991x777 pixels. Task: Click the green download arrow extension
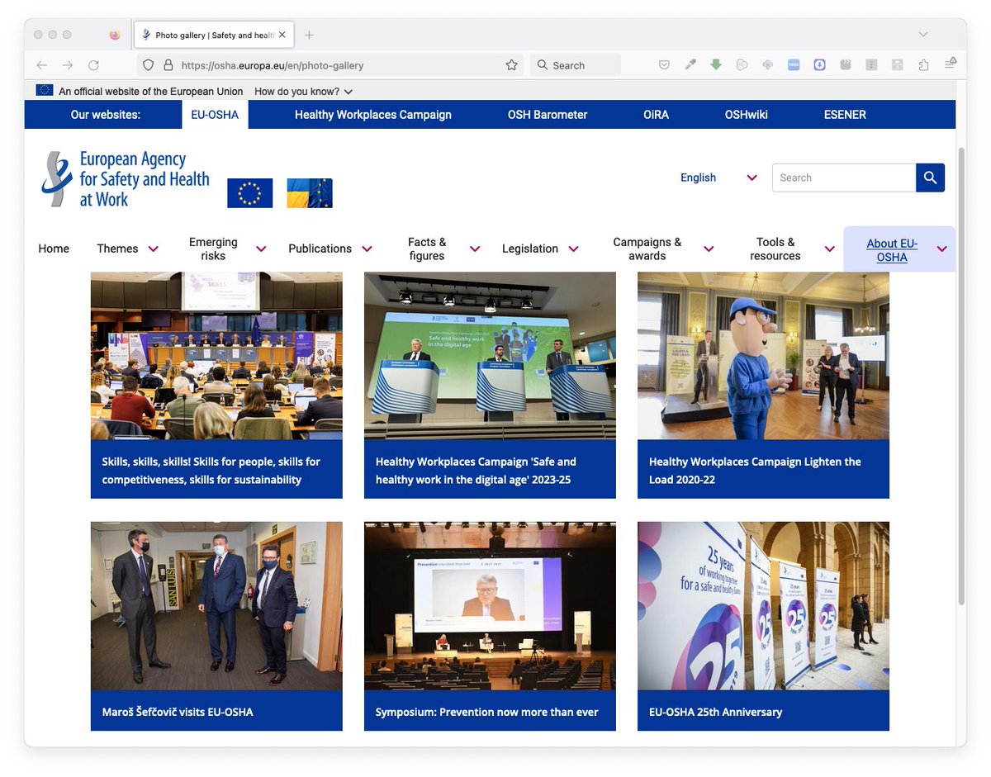(716, 65)
